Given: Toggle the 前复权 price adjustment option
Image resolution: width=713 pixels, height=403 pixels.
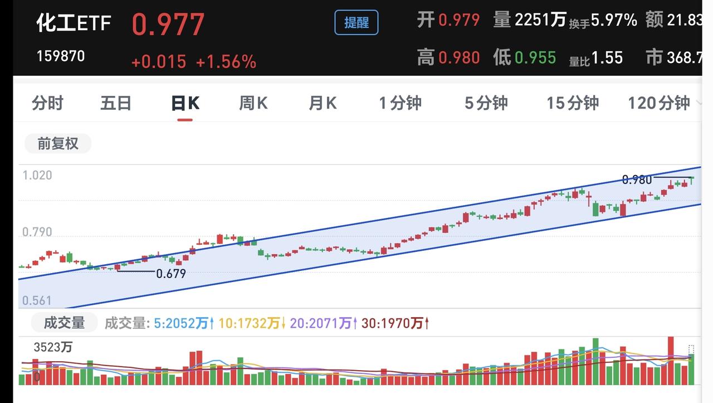Looking at the screenshot, I should 58,144.
